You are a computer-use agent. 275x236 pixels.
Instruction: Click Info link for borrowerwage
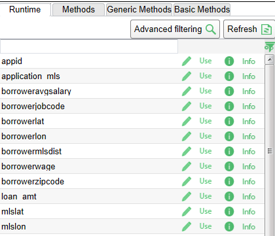click(x=249, y=167)
